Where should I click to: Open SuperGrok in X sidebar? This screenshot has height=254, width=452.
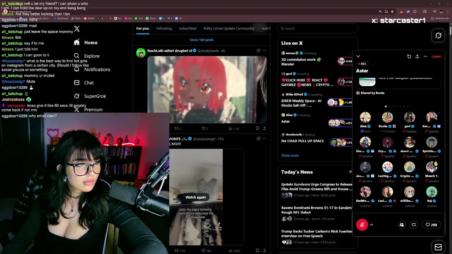(x=90, y=96)
